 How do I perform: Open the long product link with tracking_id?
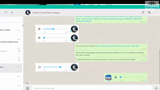109,19
